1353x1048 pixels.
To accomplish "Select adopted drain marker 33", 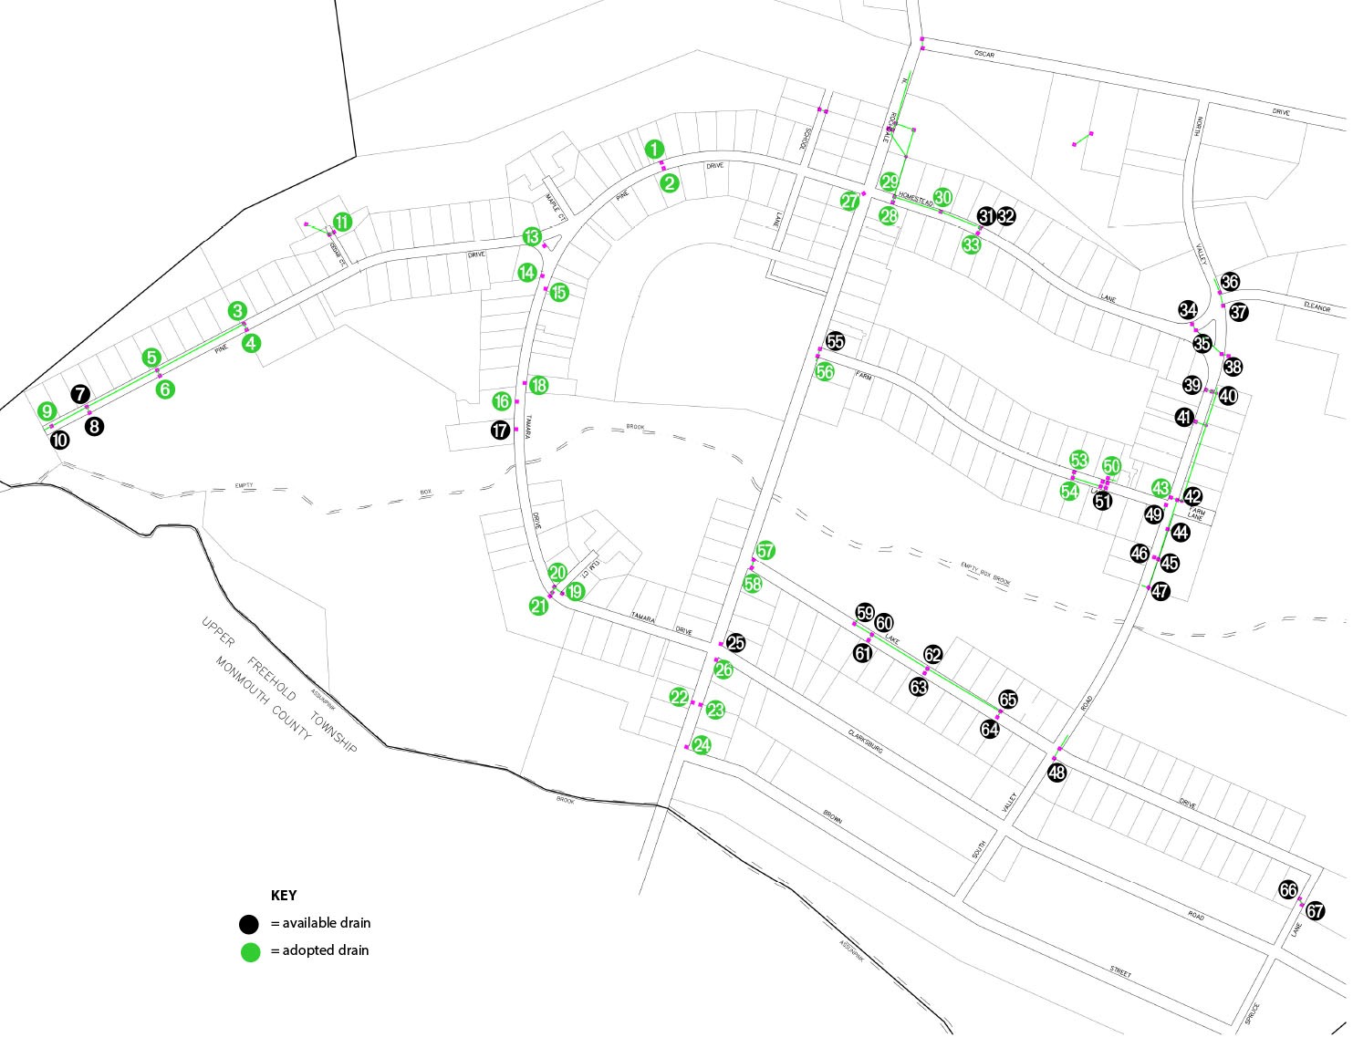I will coord(971,244).
